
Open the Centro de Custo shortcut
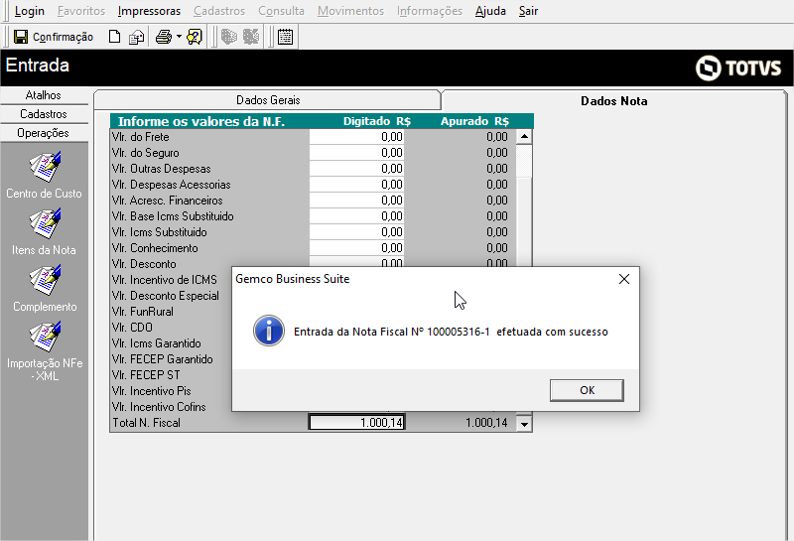(x=45, y=176)
